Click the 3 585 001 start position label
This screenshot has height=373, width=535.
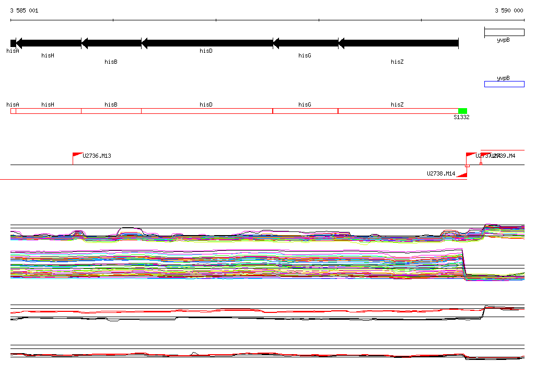point(24,10)
